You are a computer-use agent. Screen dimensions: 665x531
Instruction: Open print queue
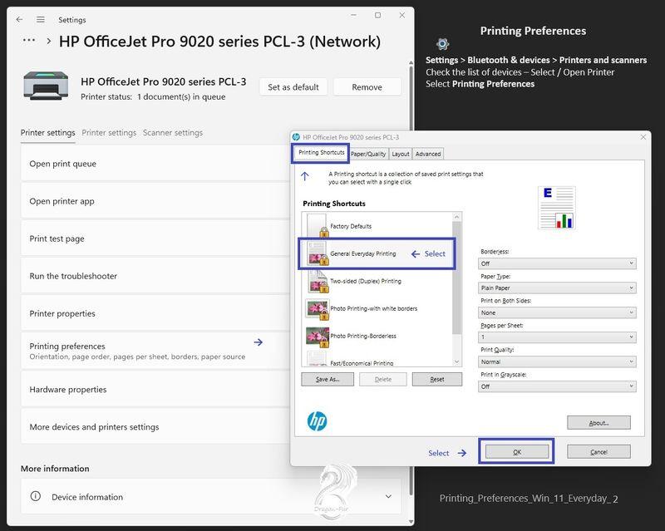[x=155, y=164]
